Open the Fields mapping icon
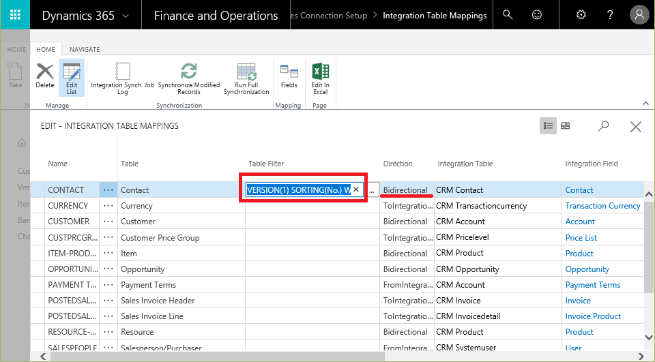655x362 pixels. (x=289, y=76)
